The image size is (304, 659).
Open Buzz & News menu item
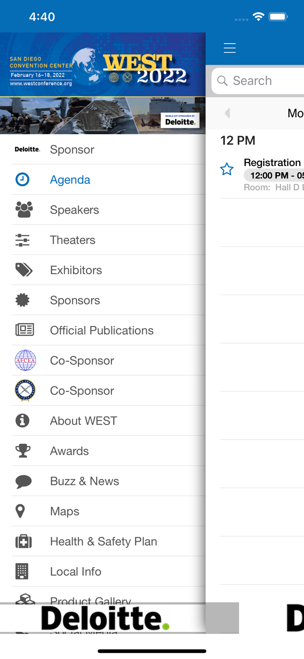pyautogui.click(x=84, y=481)
